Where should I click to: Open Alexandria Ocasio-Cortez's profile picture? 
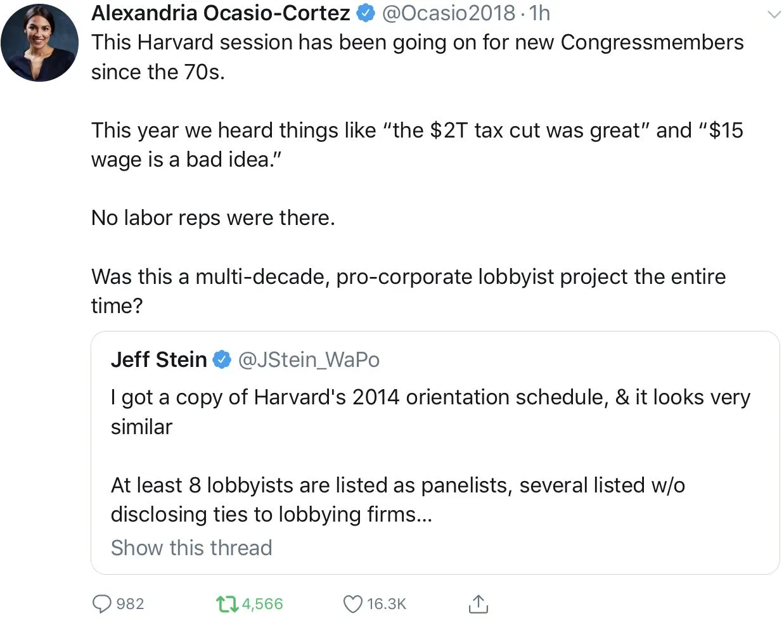[x=40, y=43]
